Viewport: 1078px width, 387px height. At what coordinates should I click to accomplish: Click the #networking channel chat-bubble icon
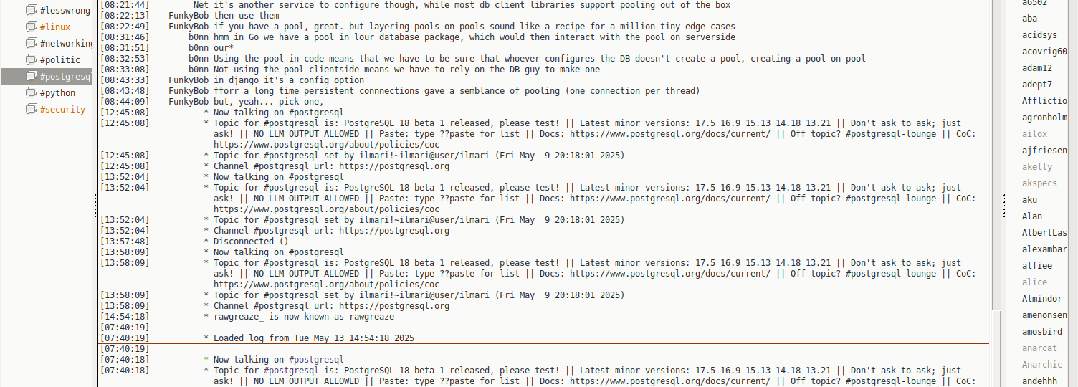(x=31, y=44)
